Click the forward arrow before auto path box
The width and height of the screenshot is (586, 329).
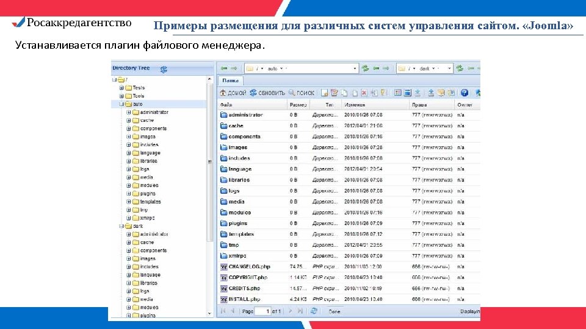click(234, 68)
